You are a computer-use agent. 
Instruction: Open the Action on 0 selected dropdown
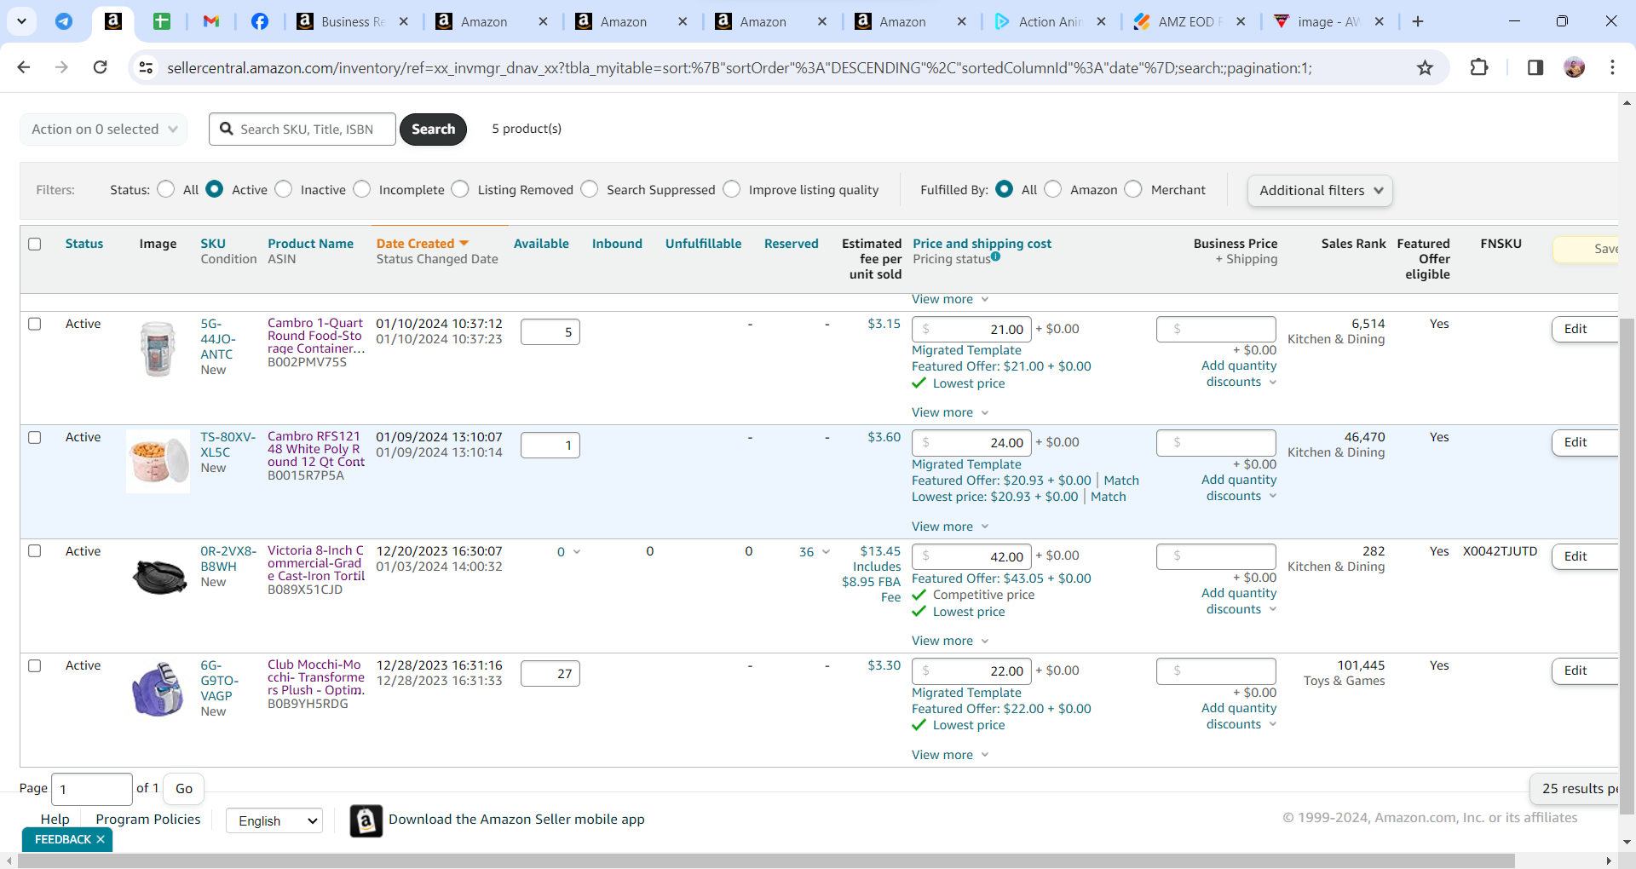(104, 129)
